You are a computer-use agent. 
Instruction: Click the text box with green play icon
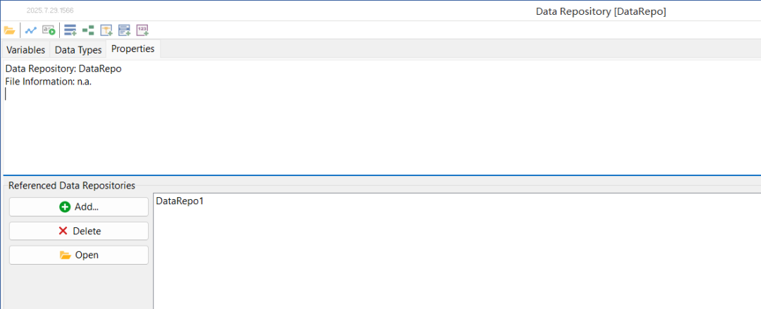(x=49, y=30)
